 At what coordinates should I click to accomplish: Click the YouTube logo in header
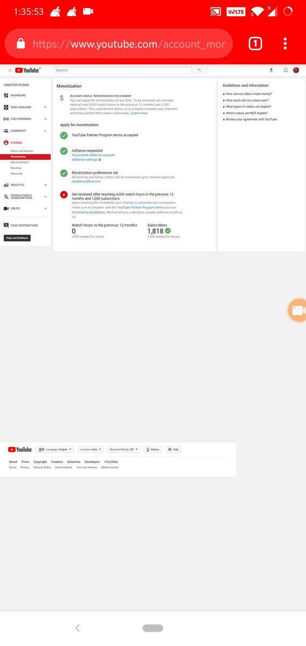tap(27, 71)
